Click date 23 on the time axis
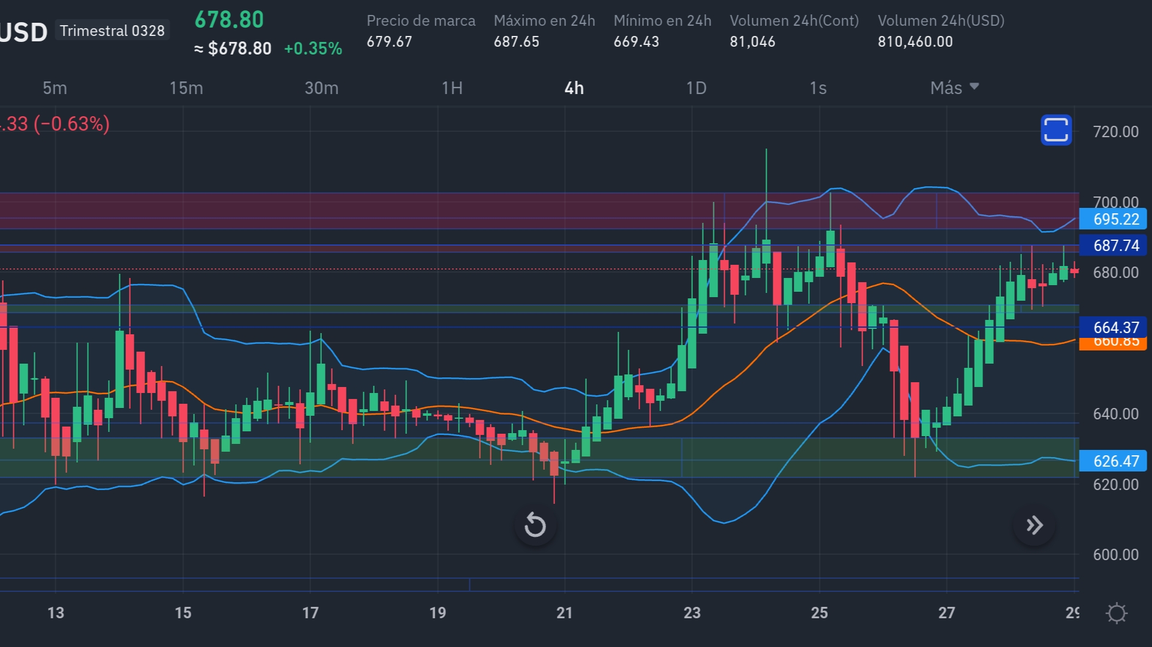1152x647 pixels. click(692, 613)
